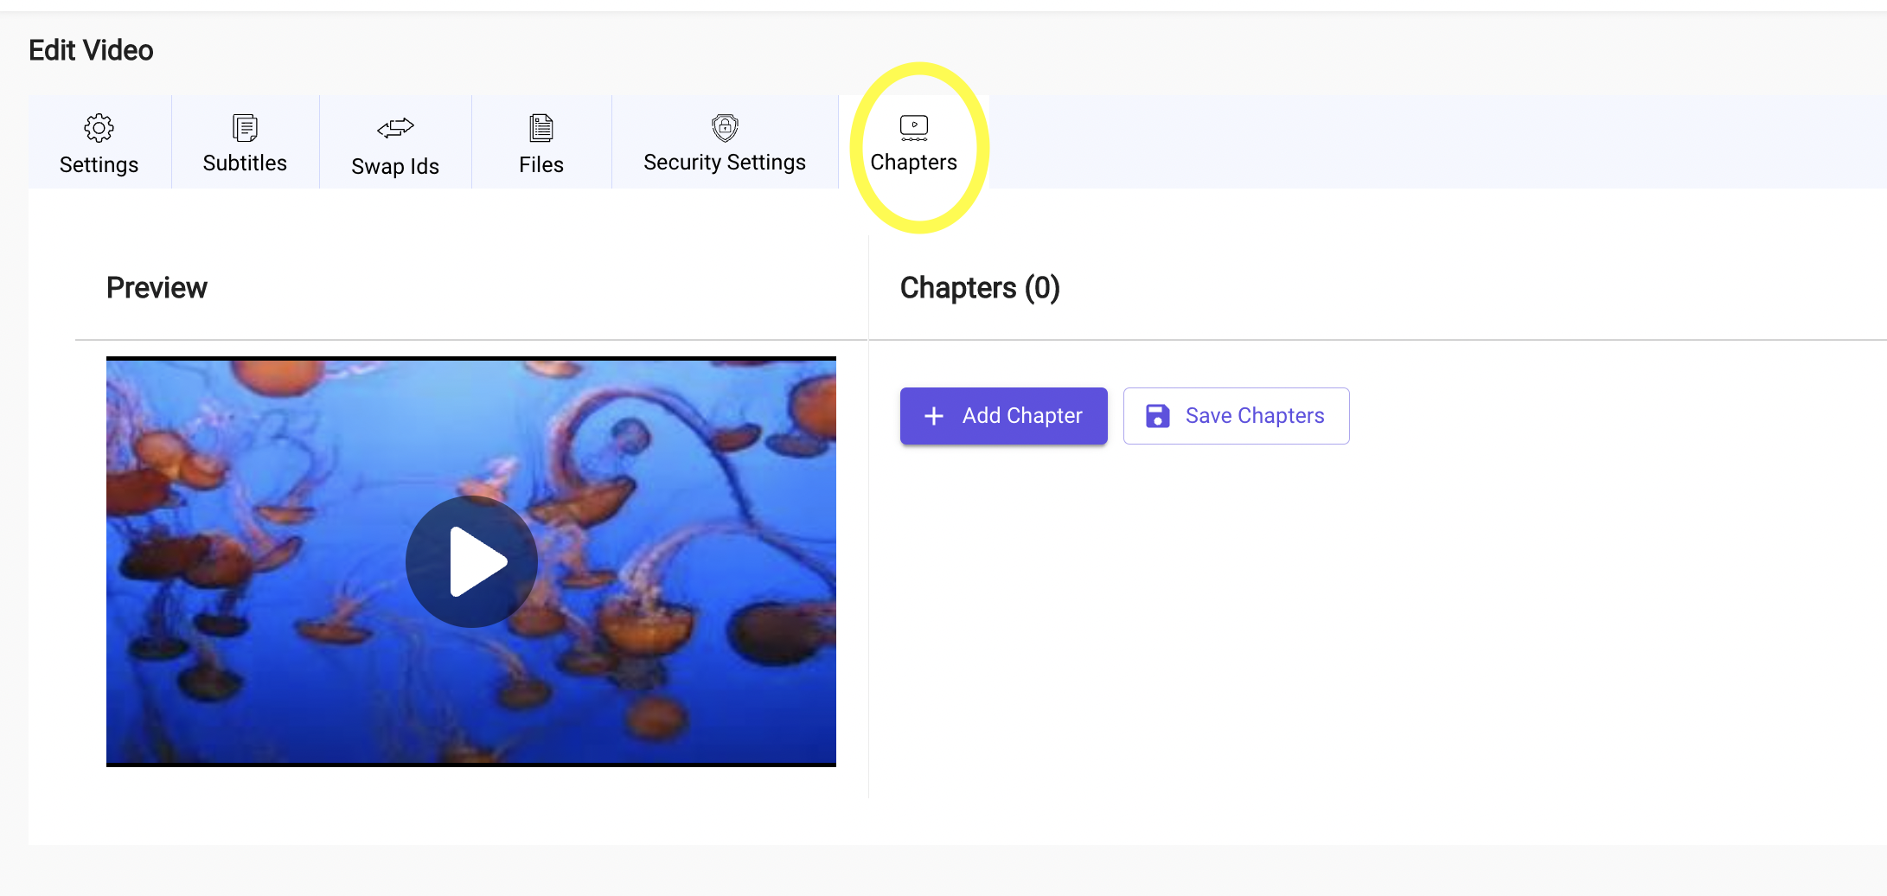This screenshot has width=1887, height=896.
Task: Open the Swap Ids tab
Action: (x=395, y=142)
